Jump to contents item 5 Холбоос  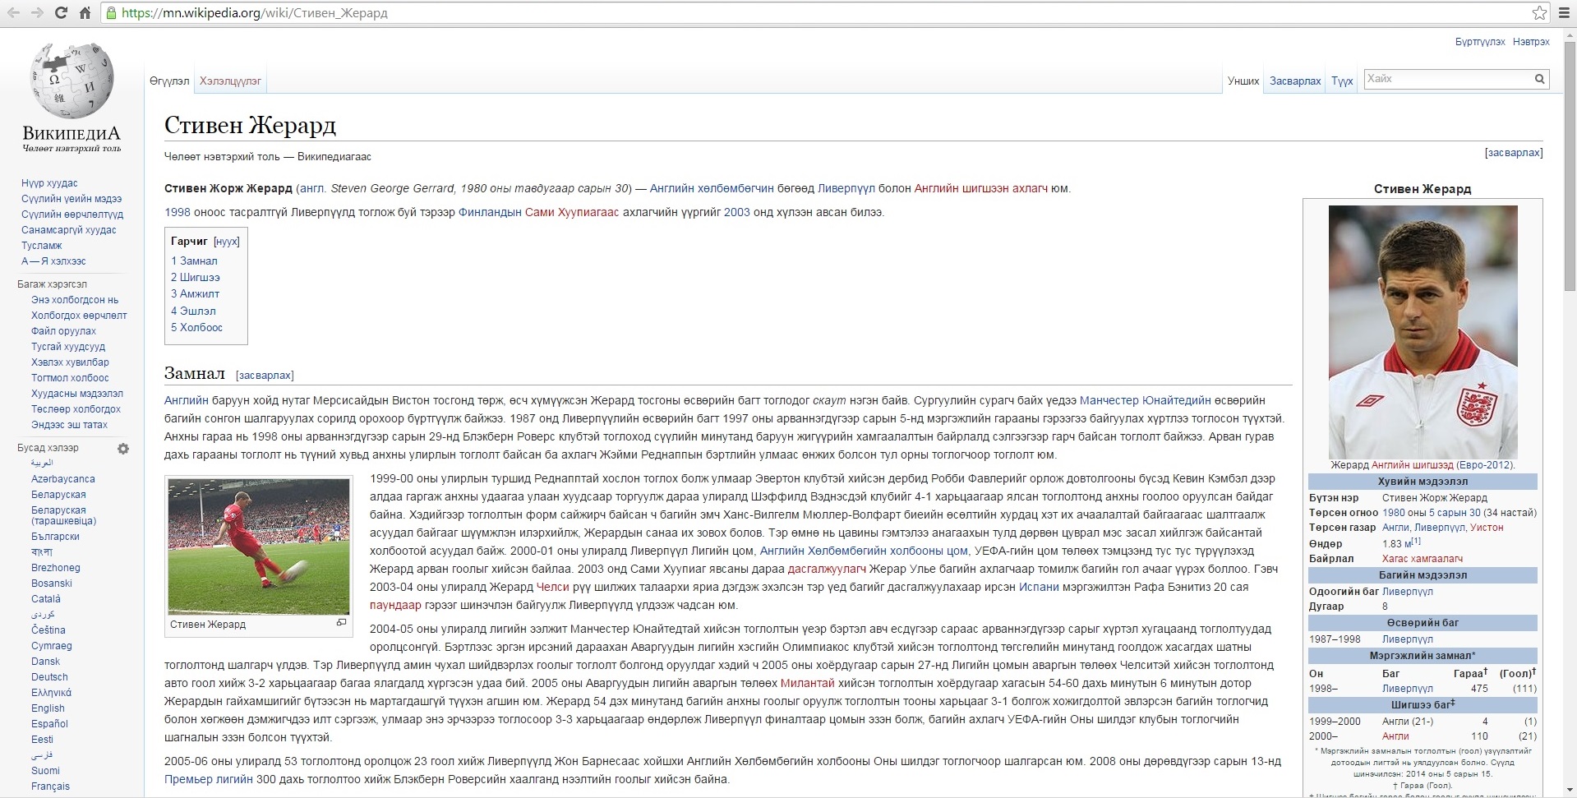(x=196, y=327)
